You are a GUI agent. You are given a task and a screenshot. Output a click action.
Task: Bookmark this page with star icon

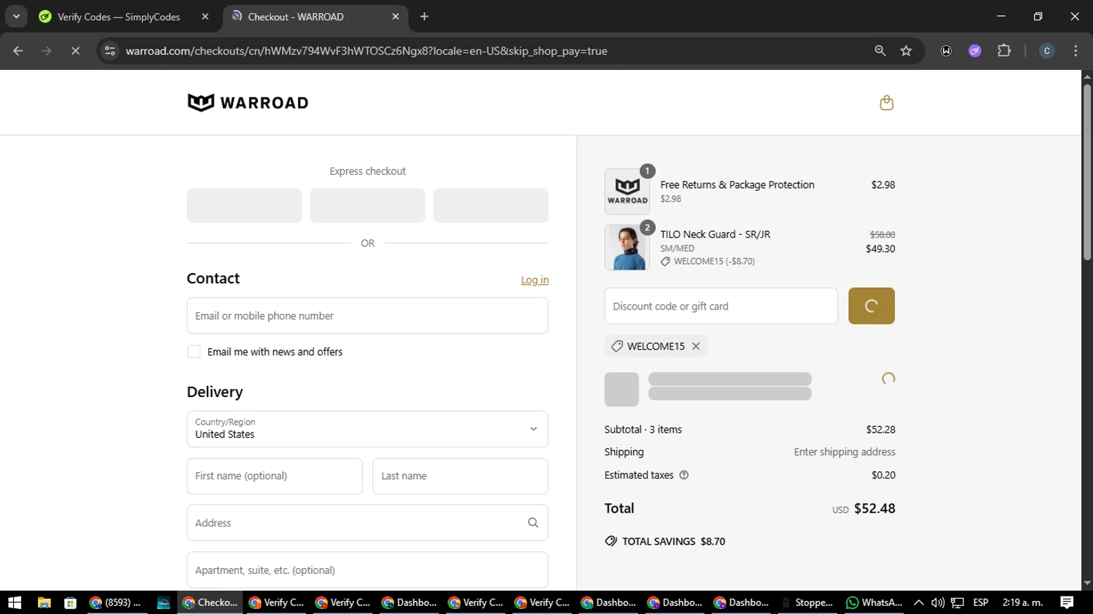pyautogui.click(x=906, y=51)
